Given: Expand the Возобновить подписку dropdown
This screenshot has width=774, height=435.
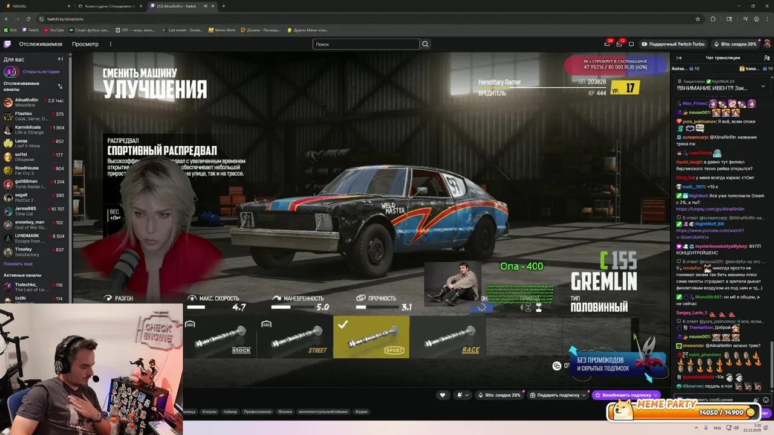Looking at the screenshot, I should tap(655, 395).
